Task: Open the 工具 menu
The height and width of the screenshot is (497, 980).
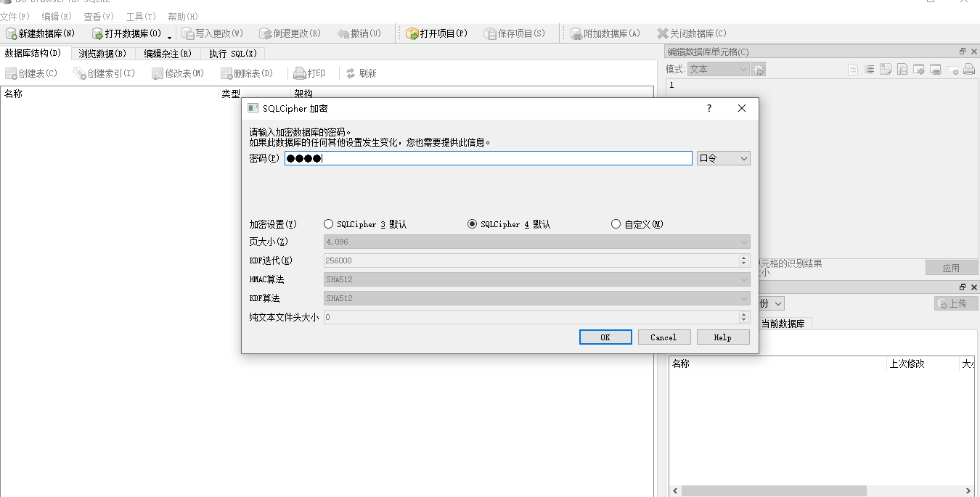Action: point(141,16)
